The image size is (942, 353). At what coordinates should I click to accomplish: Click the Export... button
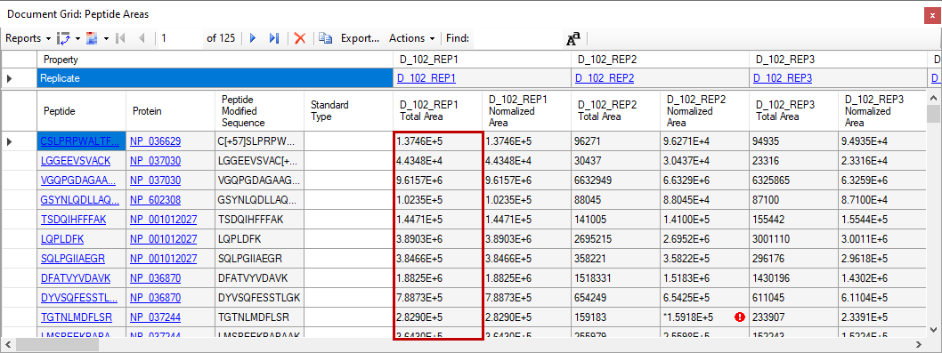361,38
